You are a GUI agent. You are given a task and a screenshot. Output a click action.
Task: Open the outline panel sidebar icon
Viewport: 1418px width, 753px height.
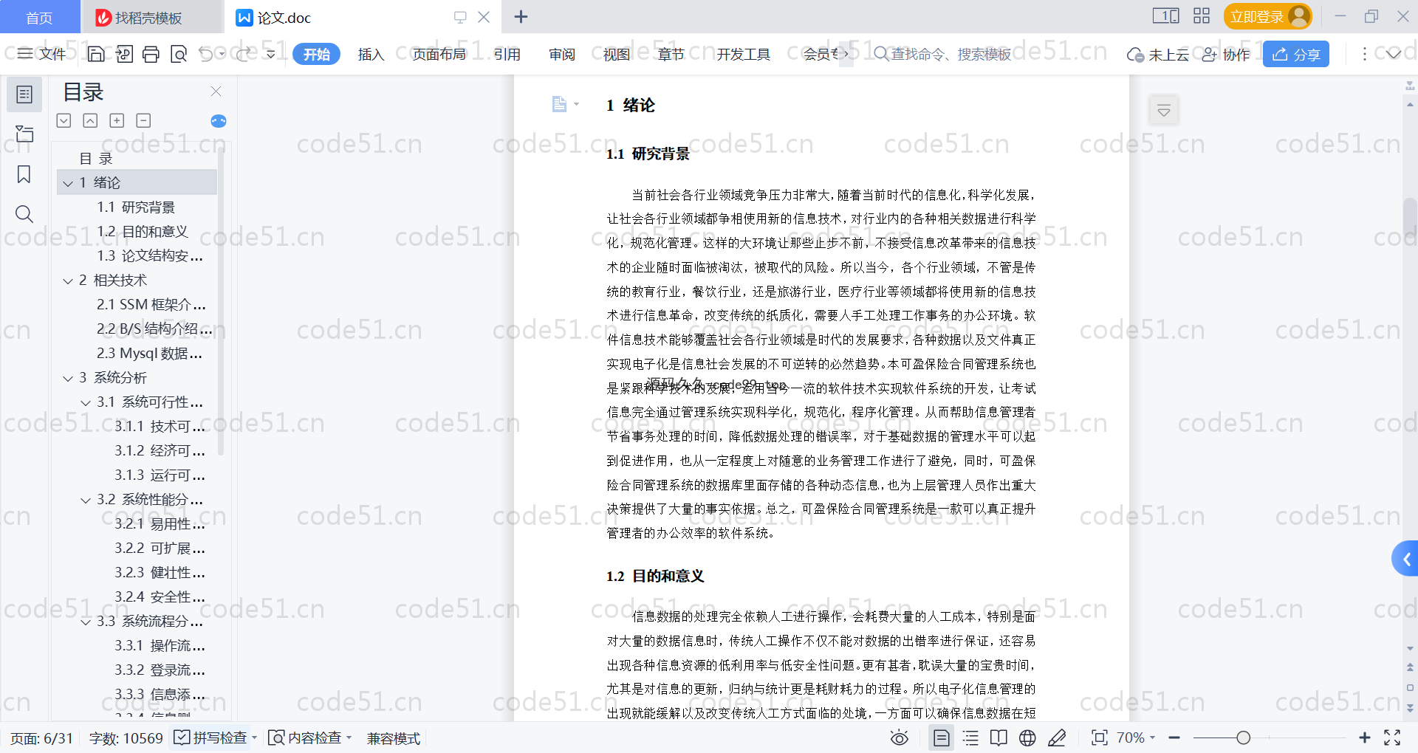point(24,94)
